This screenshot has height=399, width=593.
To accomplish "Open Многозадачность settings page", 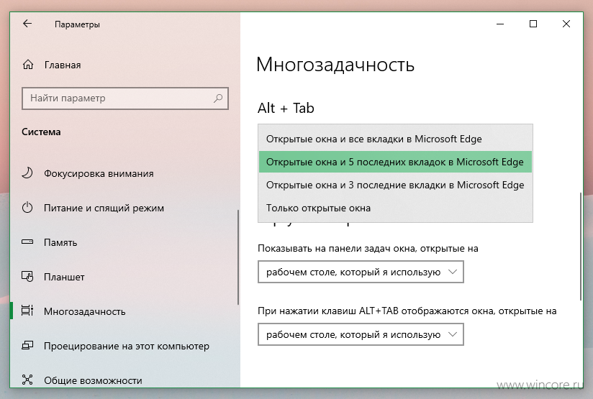I will tap(125, 311).
